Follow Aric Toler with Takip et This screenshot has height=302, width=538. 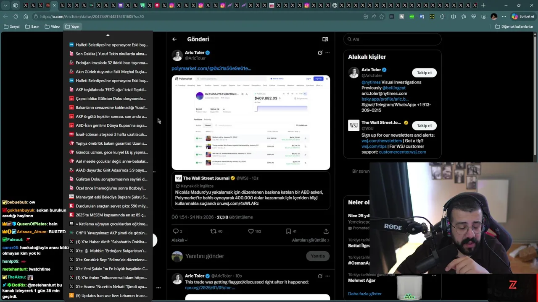coord(424,73)
